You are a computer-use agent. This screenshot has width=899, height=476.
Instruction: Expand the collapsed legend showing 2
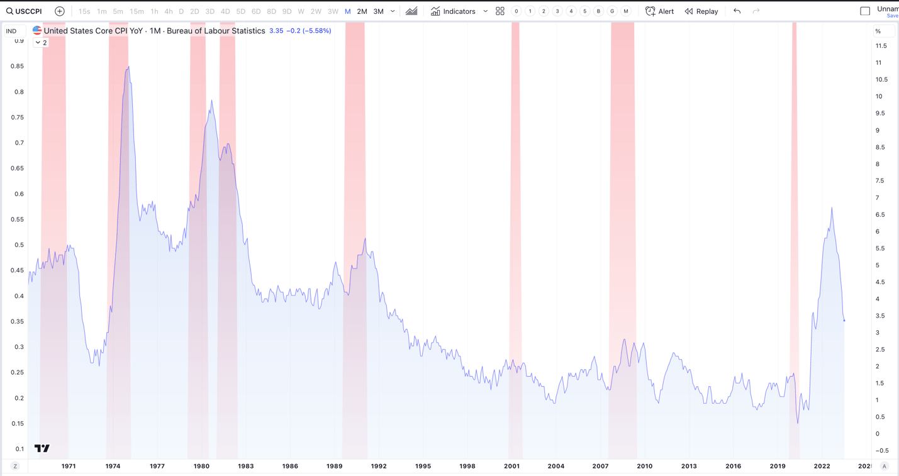pyautogui.click(x=41, y=43)
